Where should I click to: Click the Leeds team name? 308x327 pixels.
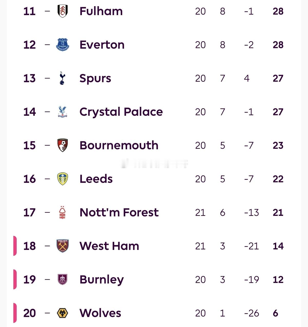click(x=96, y=179)
